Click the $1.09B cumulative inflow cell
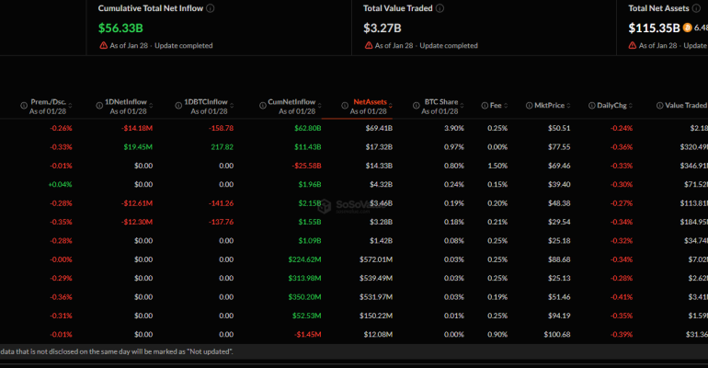Screen dimensions: 708x368 coord(310,241)
